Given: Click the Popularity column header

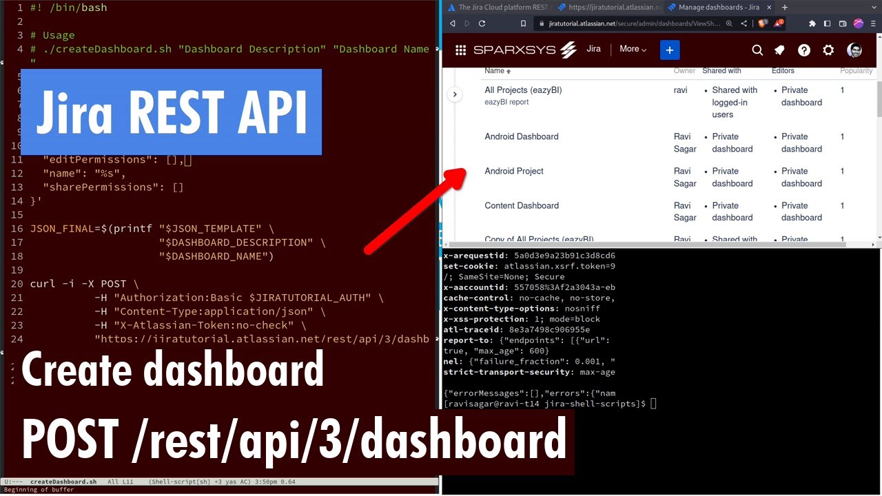Looking at the screenshot, I should click(857, 71).
